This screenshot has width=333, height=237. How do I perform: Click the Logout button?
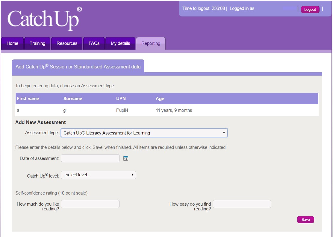310,10
